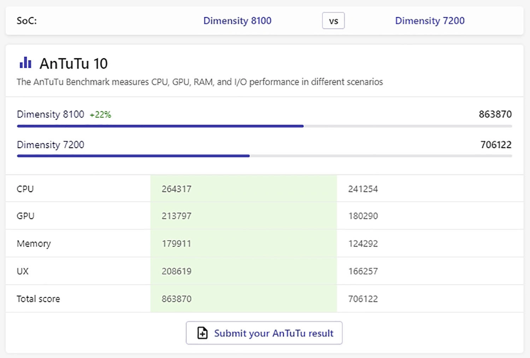530x358 pixels.
Task: Click the UX value 208619
Action: click(x=176, y=271)
